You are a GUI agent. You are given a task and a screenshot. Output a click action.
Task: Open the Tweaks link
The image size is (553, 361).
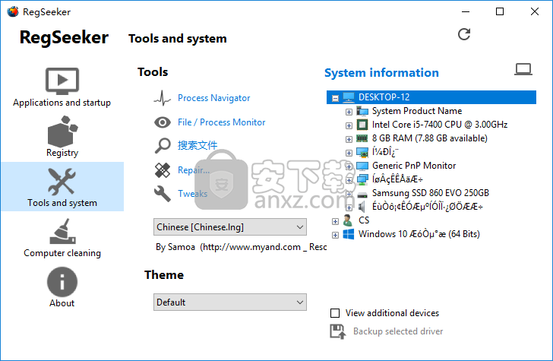point(193,194)
